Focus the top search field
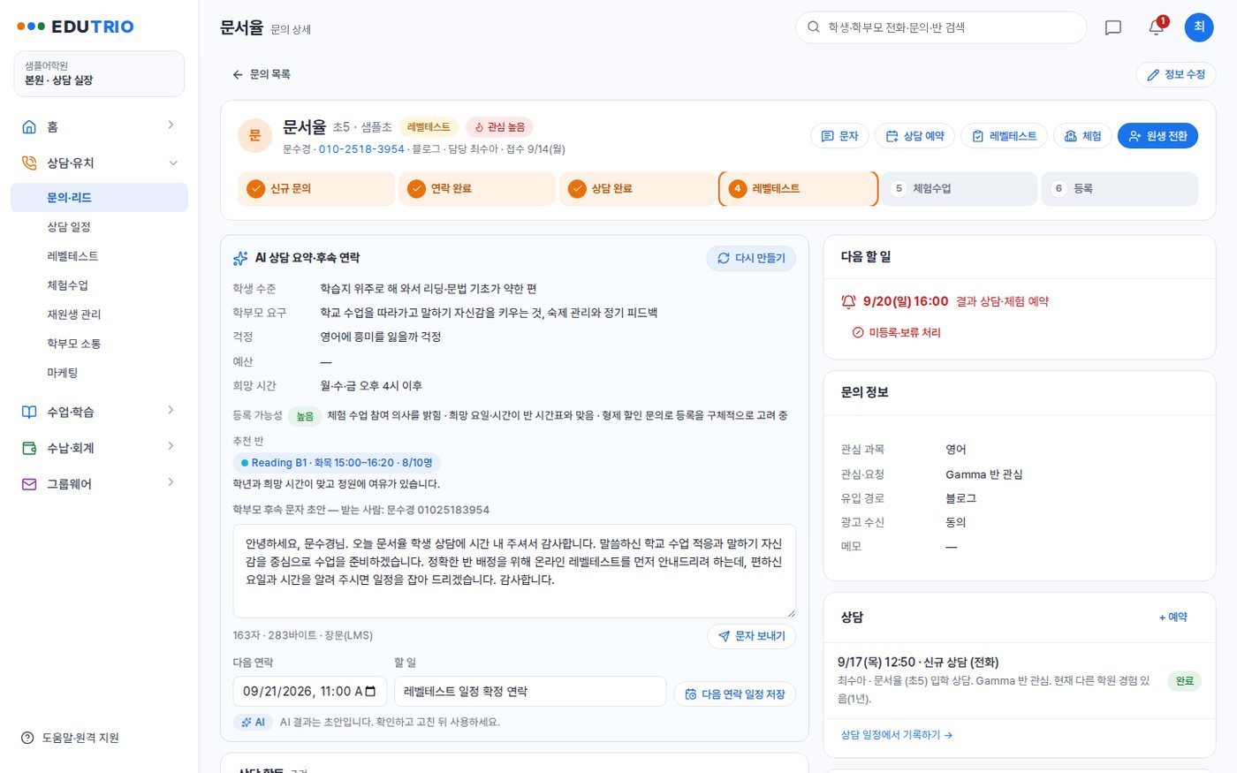 pos(941,27)
